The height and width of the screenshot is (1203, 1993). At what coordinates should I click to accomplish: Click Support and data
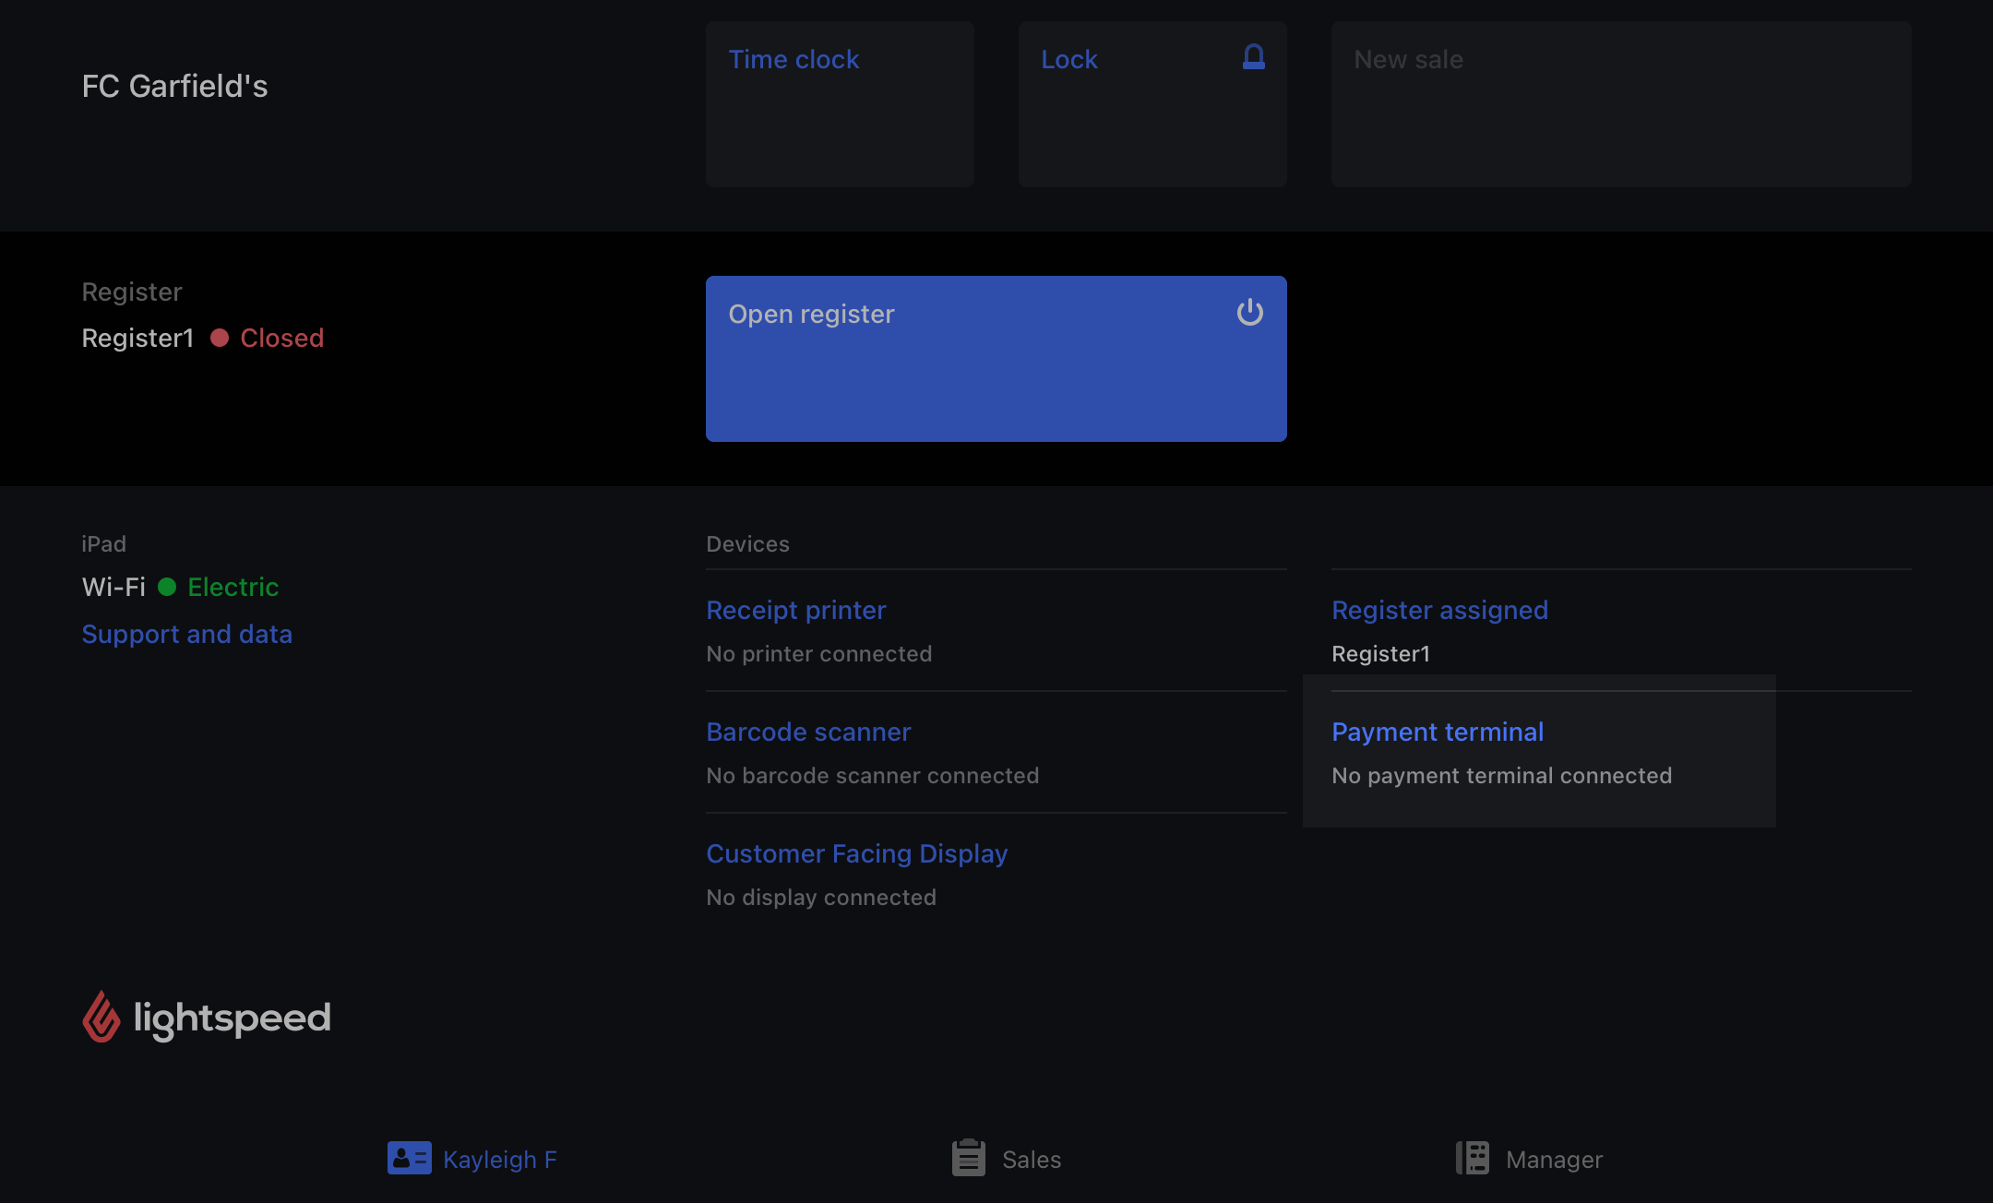coord(187,634)
